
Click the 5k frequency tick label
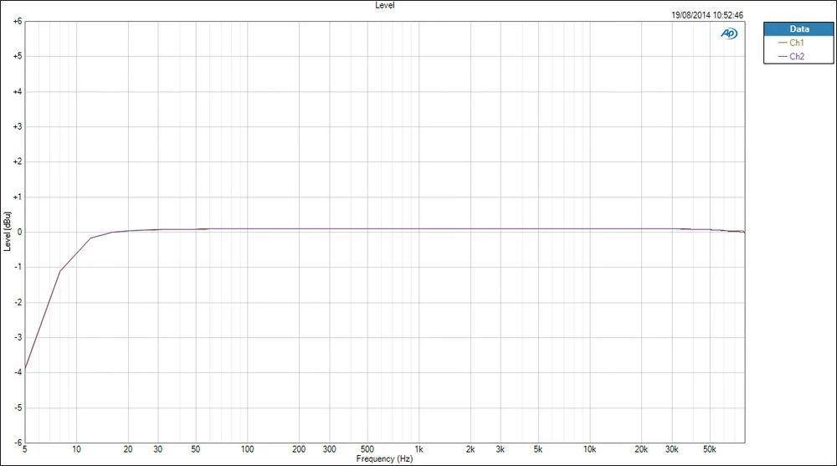[538, 449]
